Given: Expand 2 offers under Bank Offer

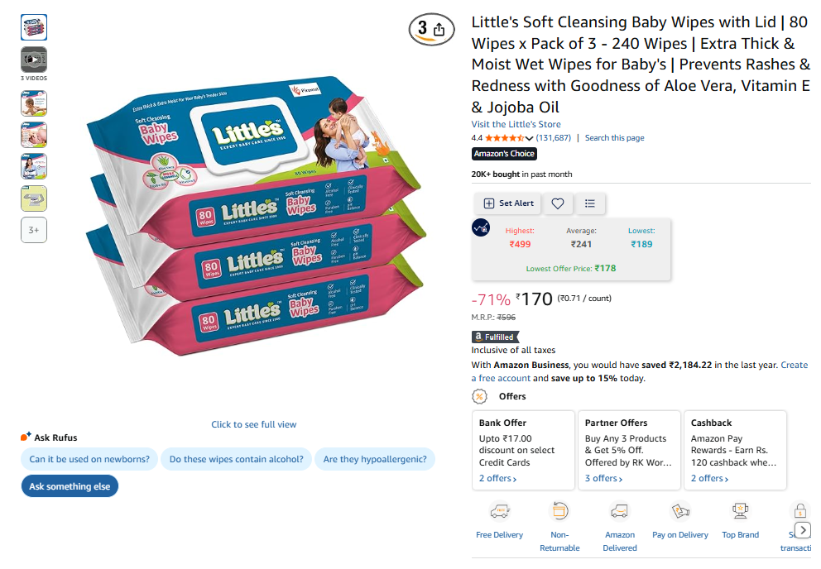Looking at the screenshot, I should [x=497, y=479].
